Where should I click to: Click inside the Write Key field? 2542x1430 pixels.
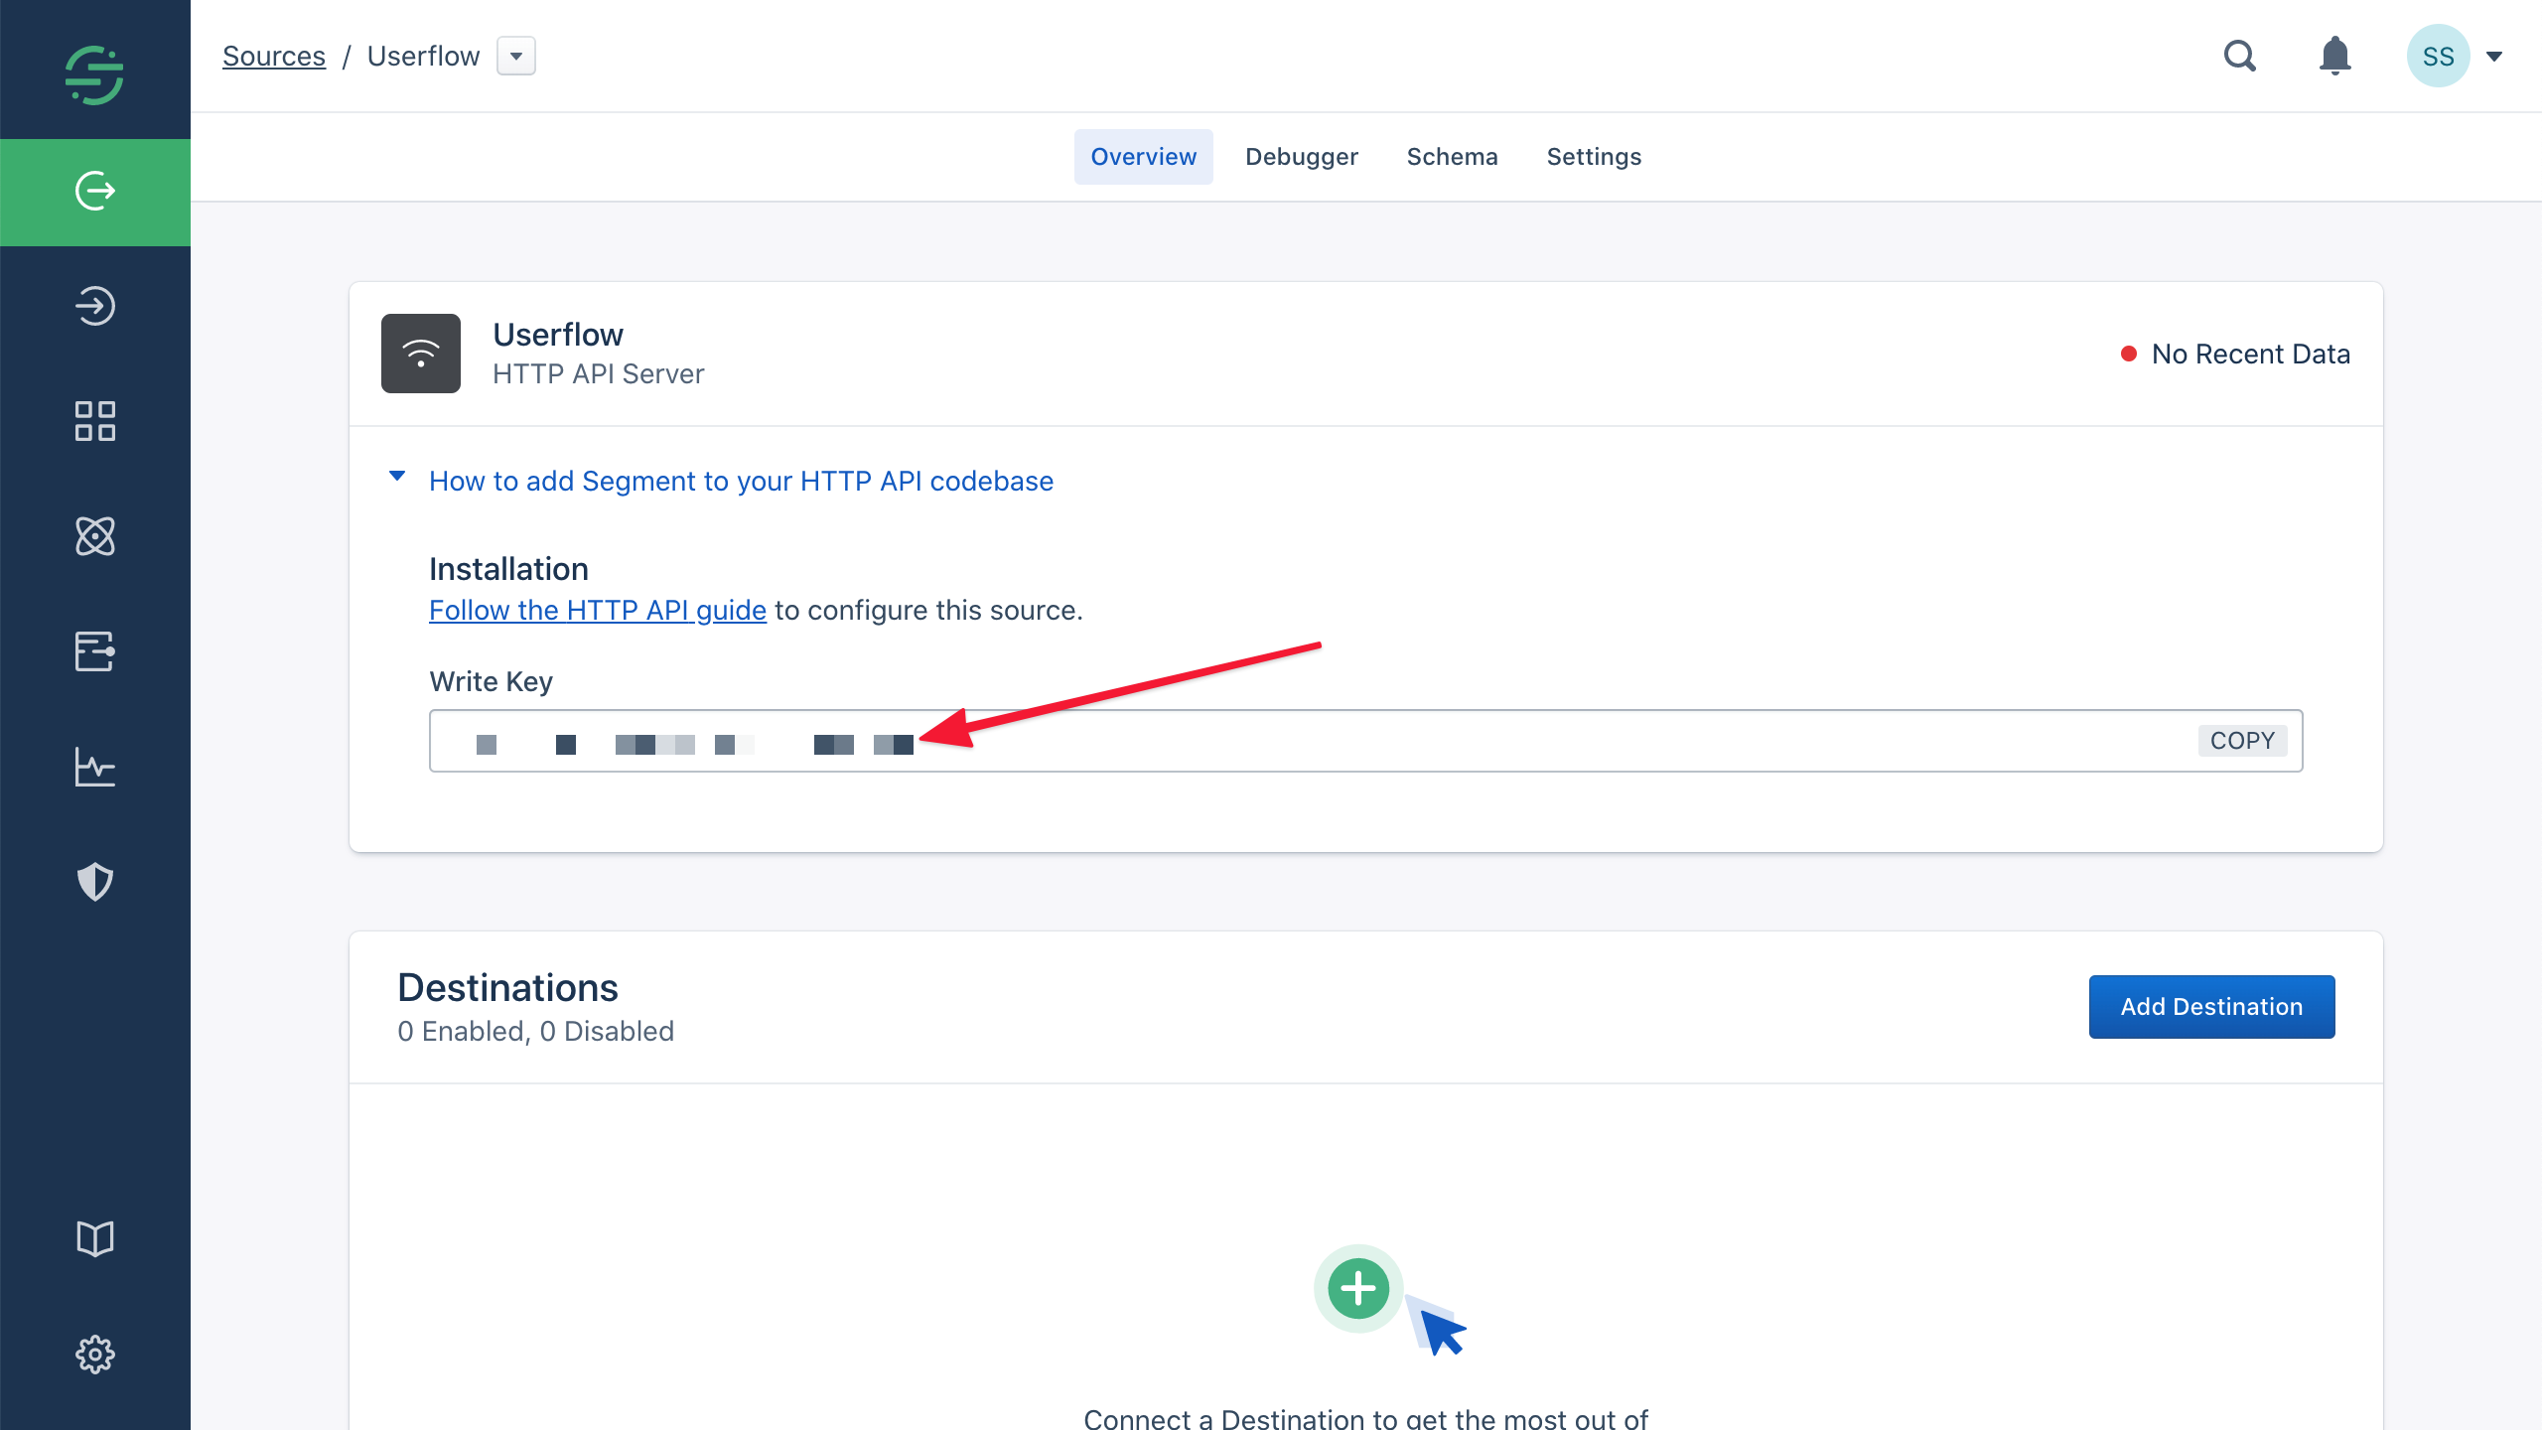(x=1366, y=741)
